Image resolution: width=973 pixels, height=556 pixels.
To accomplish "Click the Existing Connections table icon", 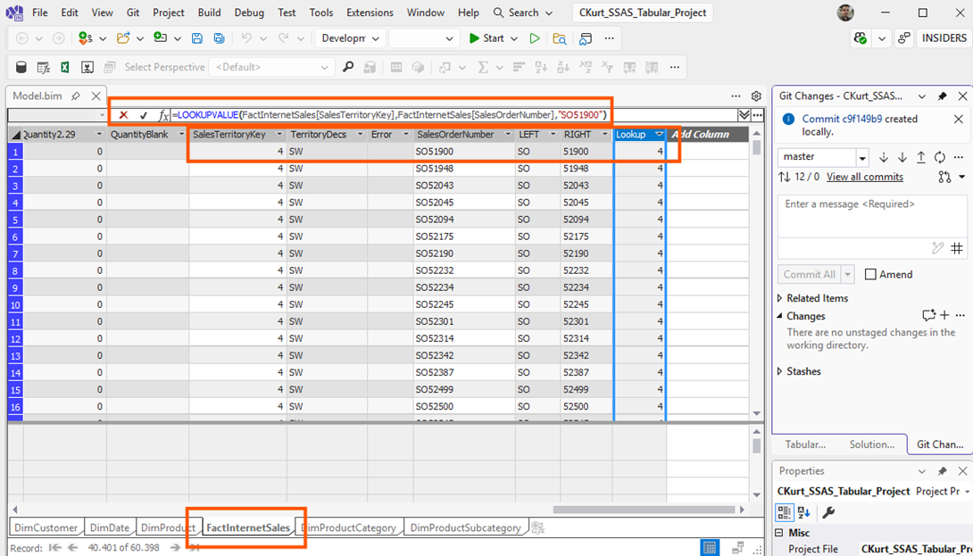I will [x=44, y=67].
